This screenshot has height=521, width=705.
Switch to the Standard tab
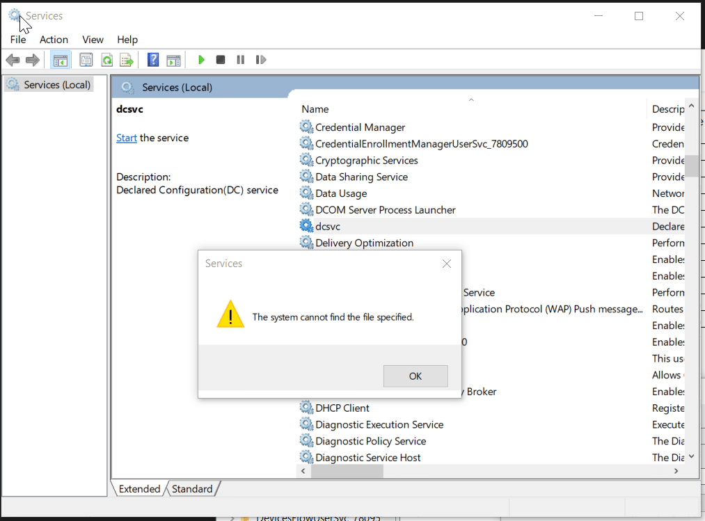coord(192,489)
